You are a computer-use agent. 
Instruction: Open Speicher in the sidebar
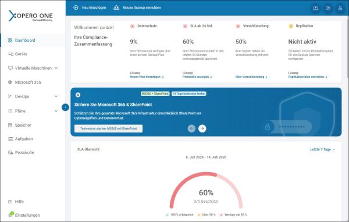(33, 125)
